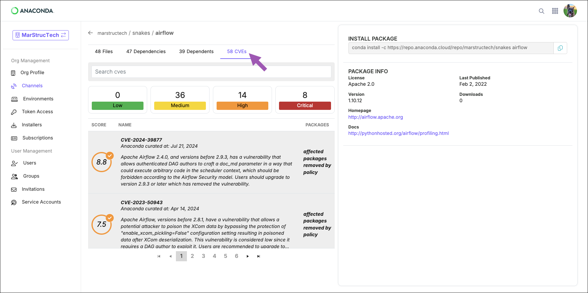Click the PACKAGES column header
This screenshot has height=293, width=588.
point(317,125)
